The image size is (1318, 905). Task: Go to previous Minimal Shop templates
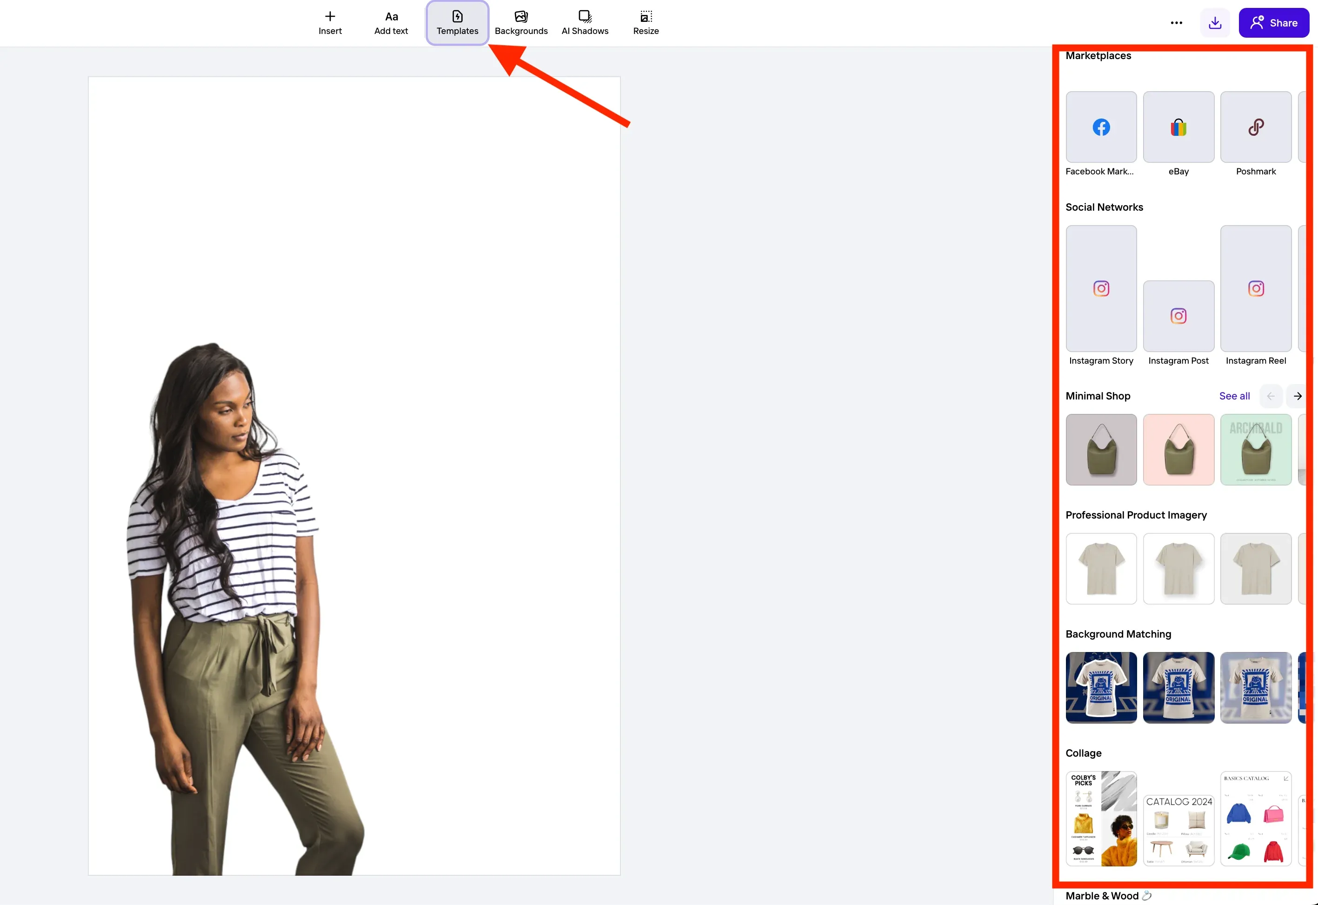pyautogui.click(x=1271, y=396)
